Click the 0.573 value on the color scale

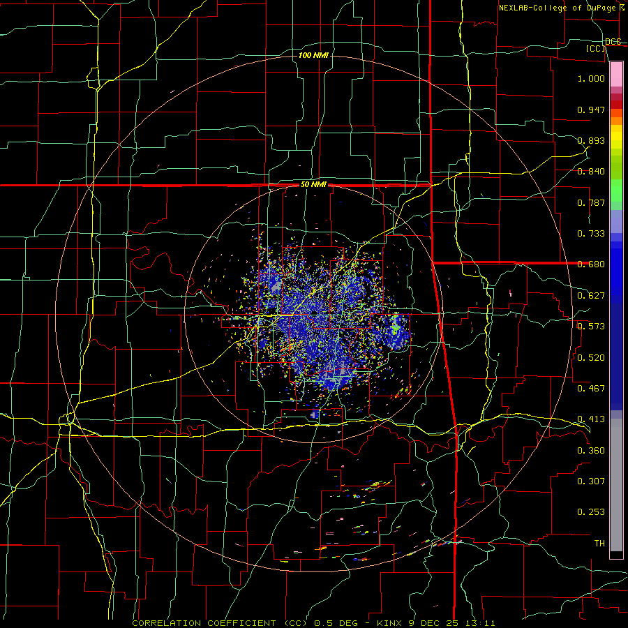[591, 327]
